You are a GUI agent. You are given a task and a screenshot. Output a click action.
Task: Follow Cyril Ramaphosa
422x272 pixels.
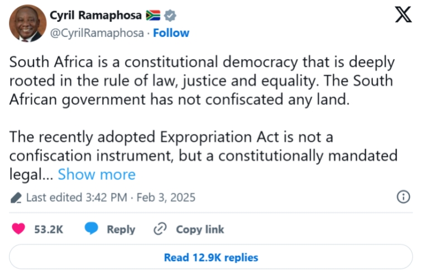171,33
